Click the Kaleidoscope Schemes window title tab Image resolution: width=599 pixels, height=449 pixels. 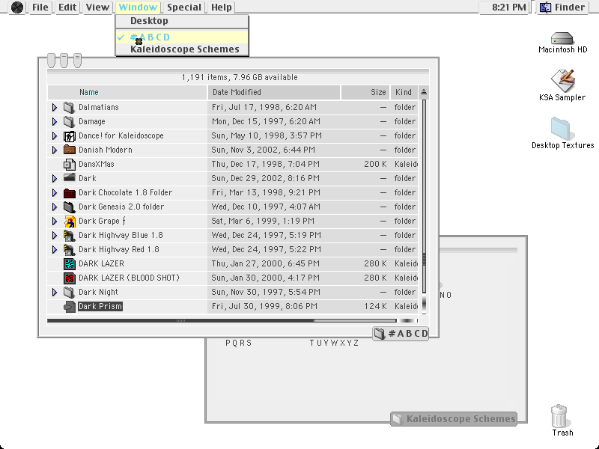point(454,419)
